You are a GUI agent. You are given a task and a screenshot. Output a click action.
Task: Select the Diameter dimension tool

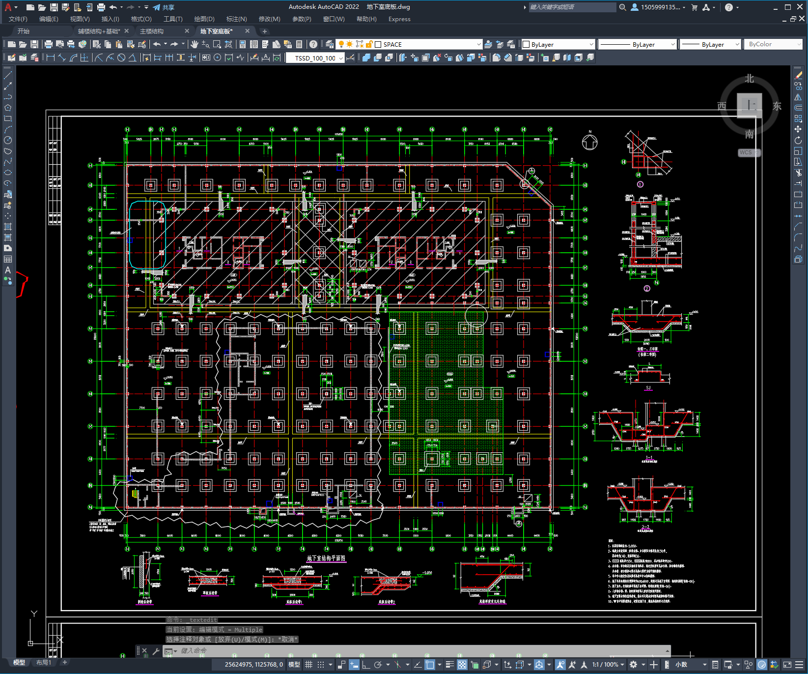121,58
